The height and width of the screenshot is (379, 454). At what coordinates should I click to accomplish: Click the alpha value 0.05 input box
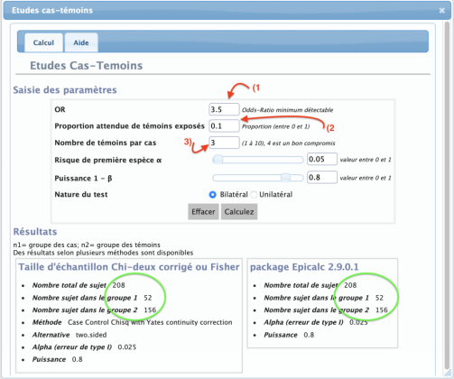(322, 159)
